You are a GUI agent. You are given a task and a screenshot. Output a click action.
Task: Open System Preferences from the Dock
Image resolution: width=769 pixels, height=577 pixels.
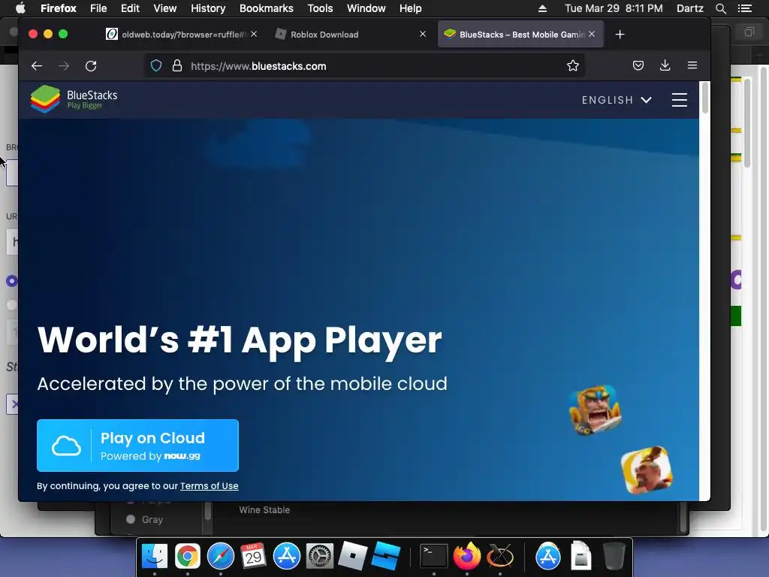pyautogui.click(x=320, y=557)
